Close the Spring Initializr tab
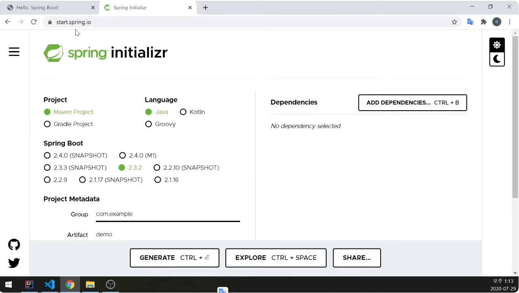This screenshot has width=519, height=293. (x=190, y=8)
